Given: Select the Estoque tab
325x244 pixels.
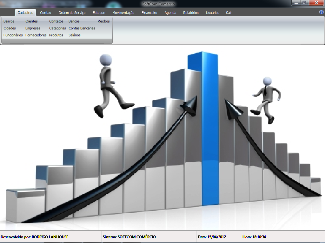Looking at the screenshot, I should pyautogui.click(x=99, y=13).
